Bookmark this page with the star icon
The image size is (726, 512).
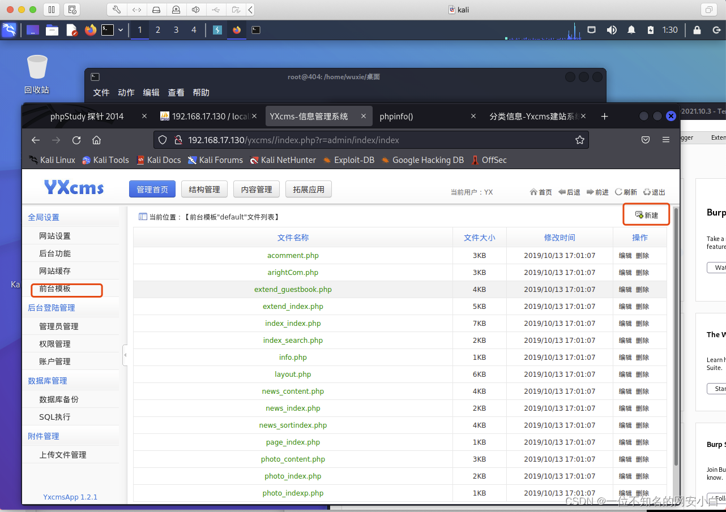click(579, 140)
